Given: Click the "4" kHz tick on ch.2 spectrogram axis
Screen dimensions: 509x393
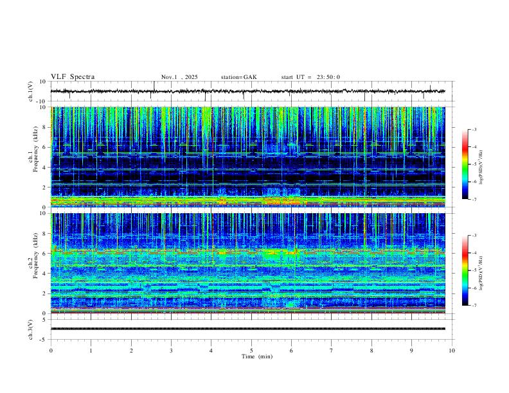Looking at the screenshot, I should click(x=44, y=274).
